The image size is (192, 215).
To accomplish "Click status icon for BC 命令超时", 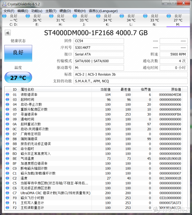I will [7, 149].
